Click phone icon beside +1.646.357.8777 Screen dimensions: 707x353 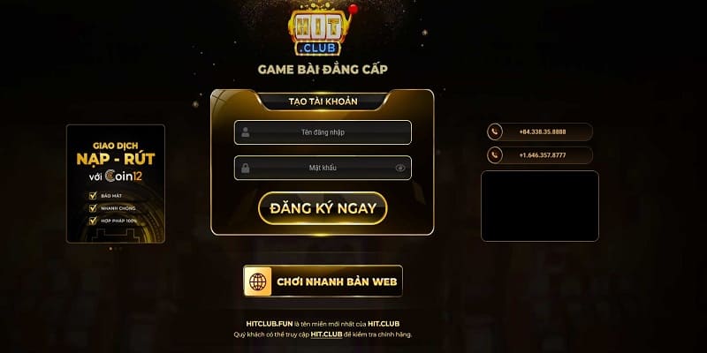(495, 155)
